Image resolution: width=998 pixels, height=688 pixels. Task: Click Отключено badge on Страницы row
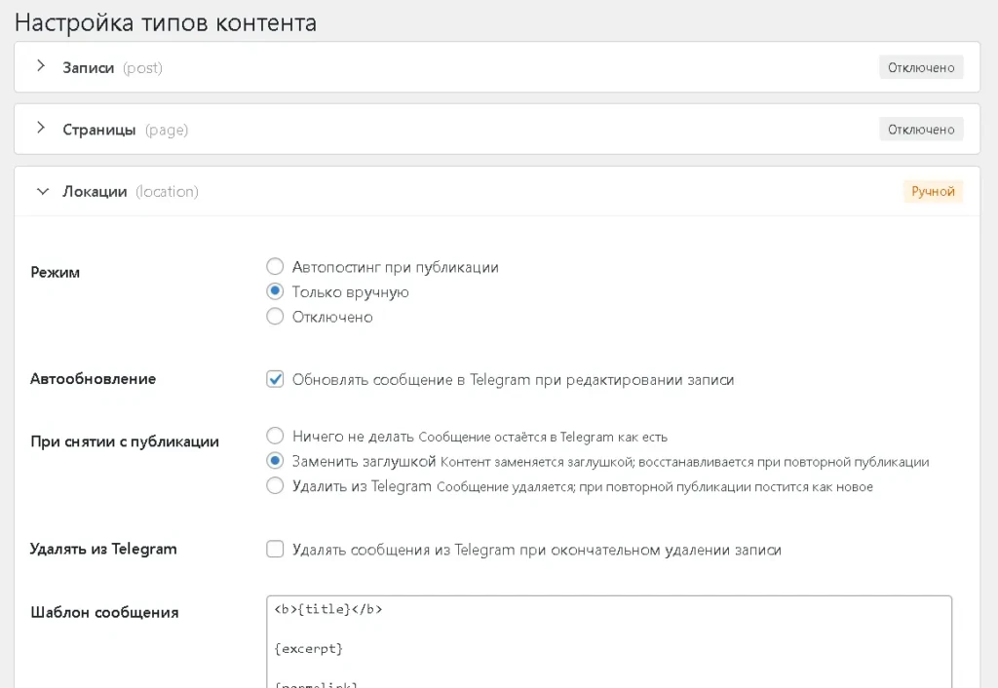[921, 130]
